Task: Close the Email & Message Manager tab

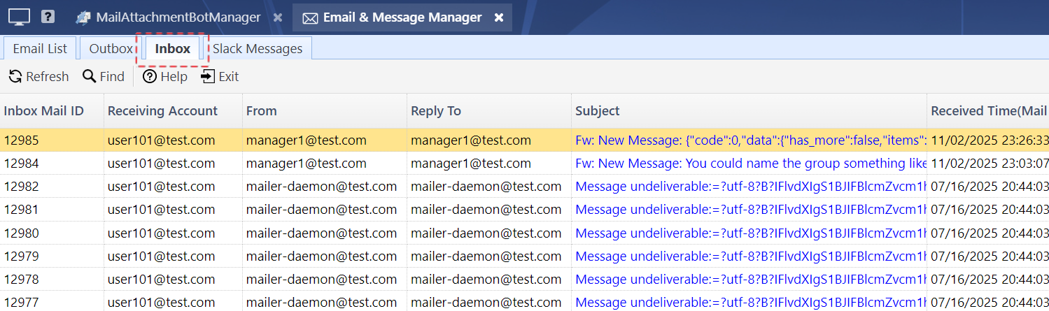Action: [499, 17]
